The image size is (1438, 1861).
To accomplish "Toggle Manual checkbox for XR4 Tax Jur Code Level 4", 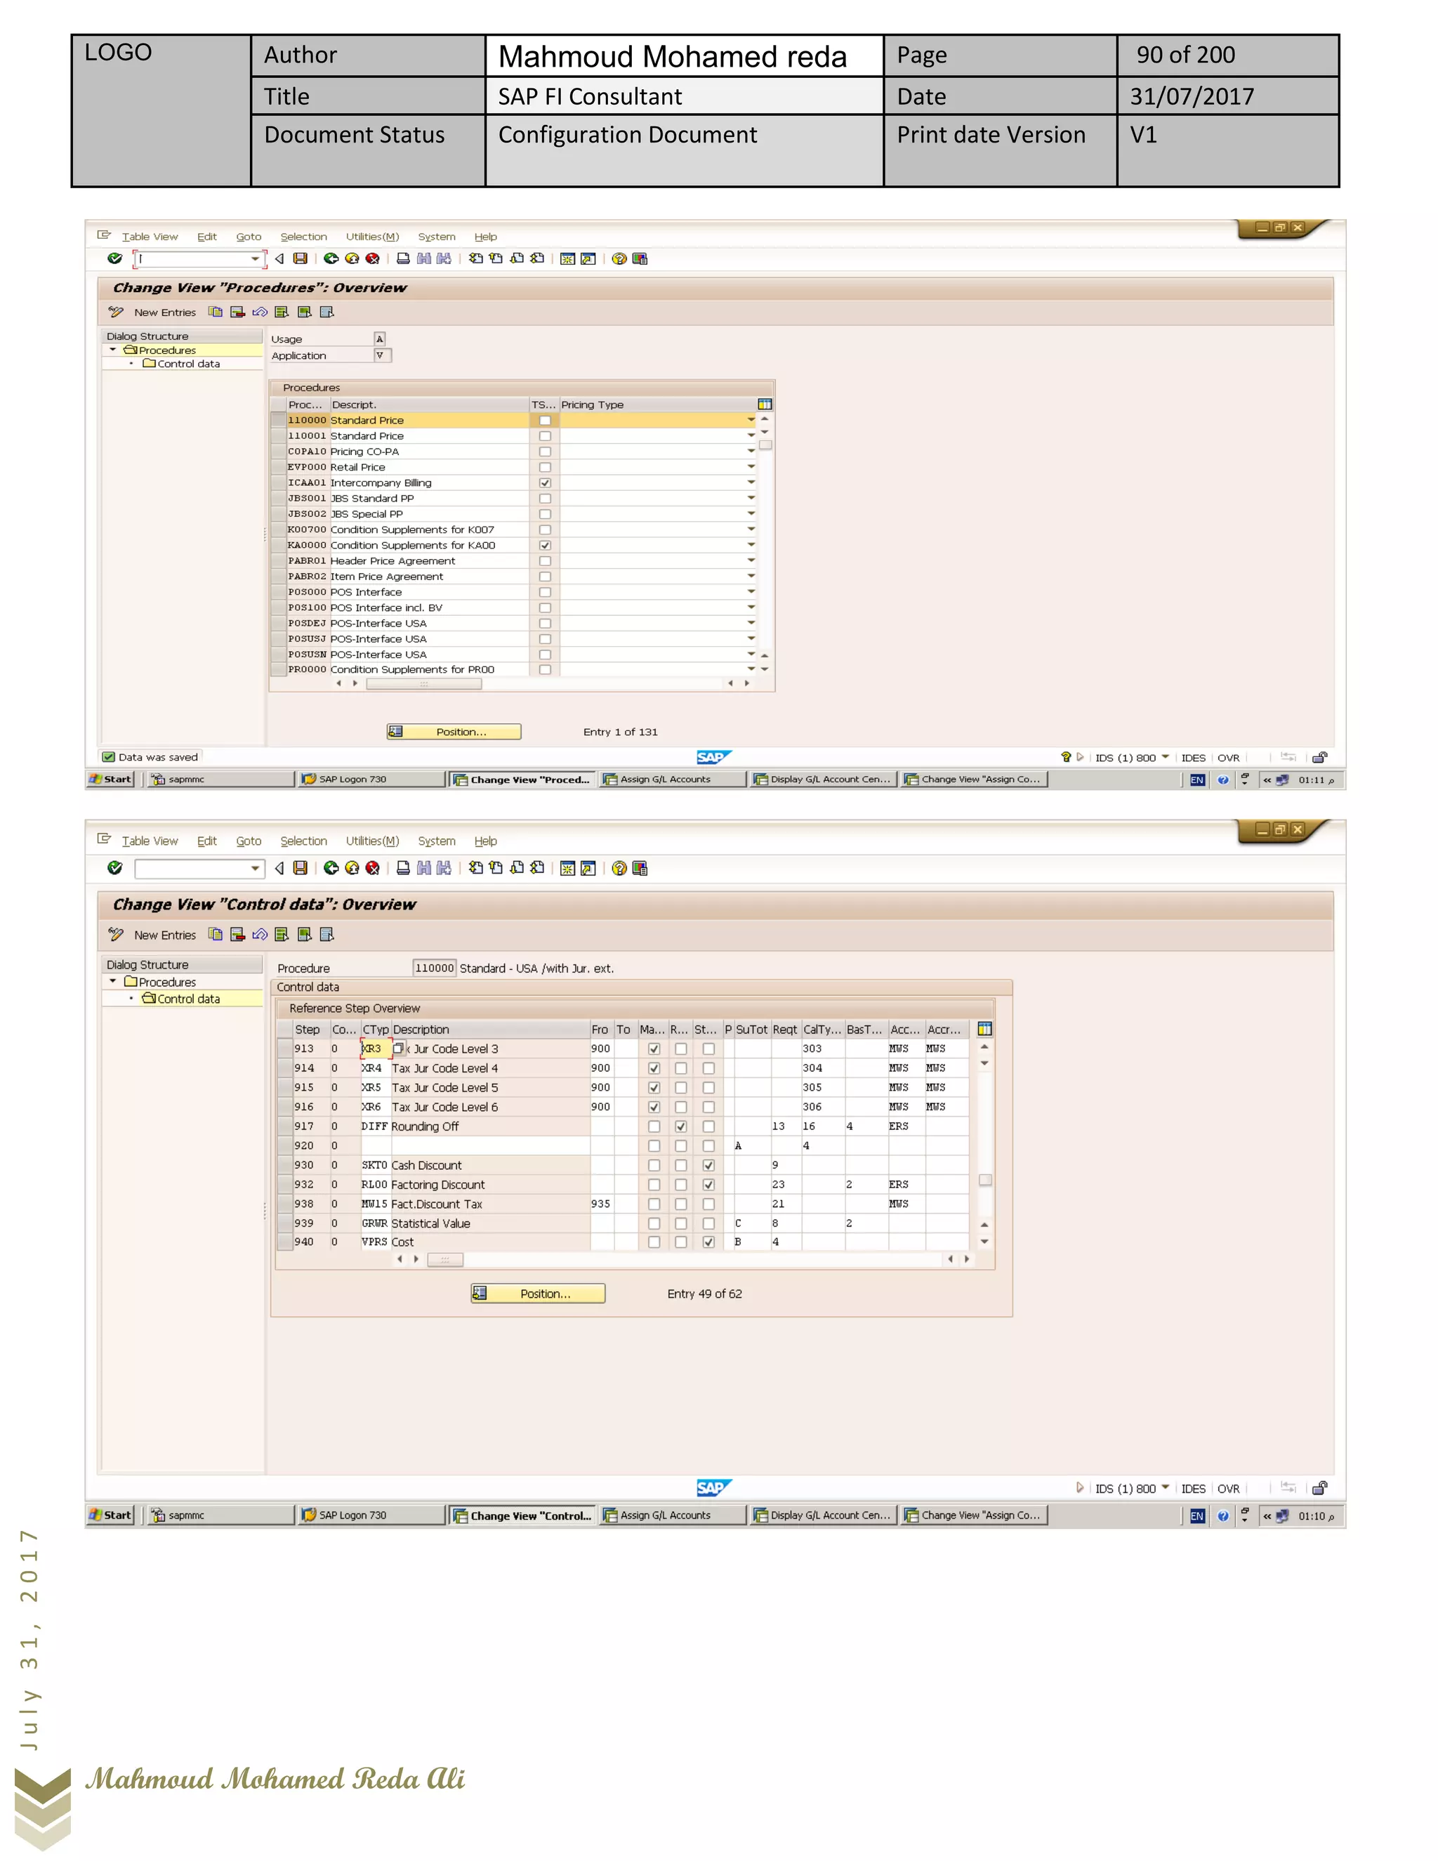I will tap(654, 1069).
